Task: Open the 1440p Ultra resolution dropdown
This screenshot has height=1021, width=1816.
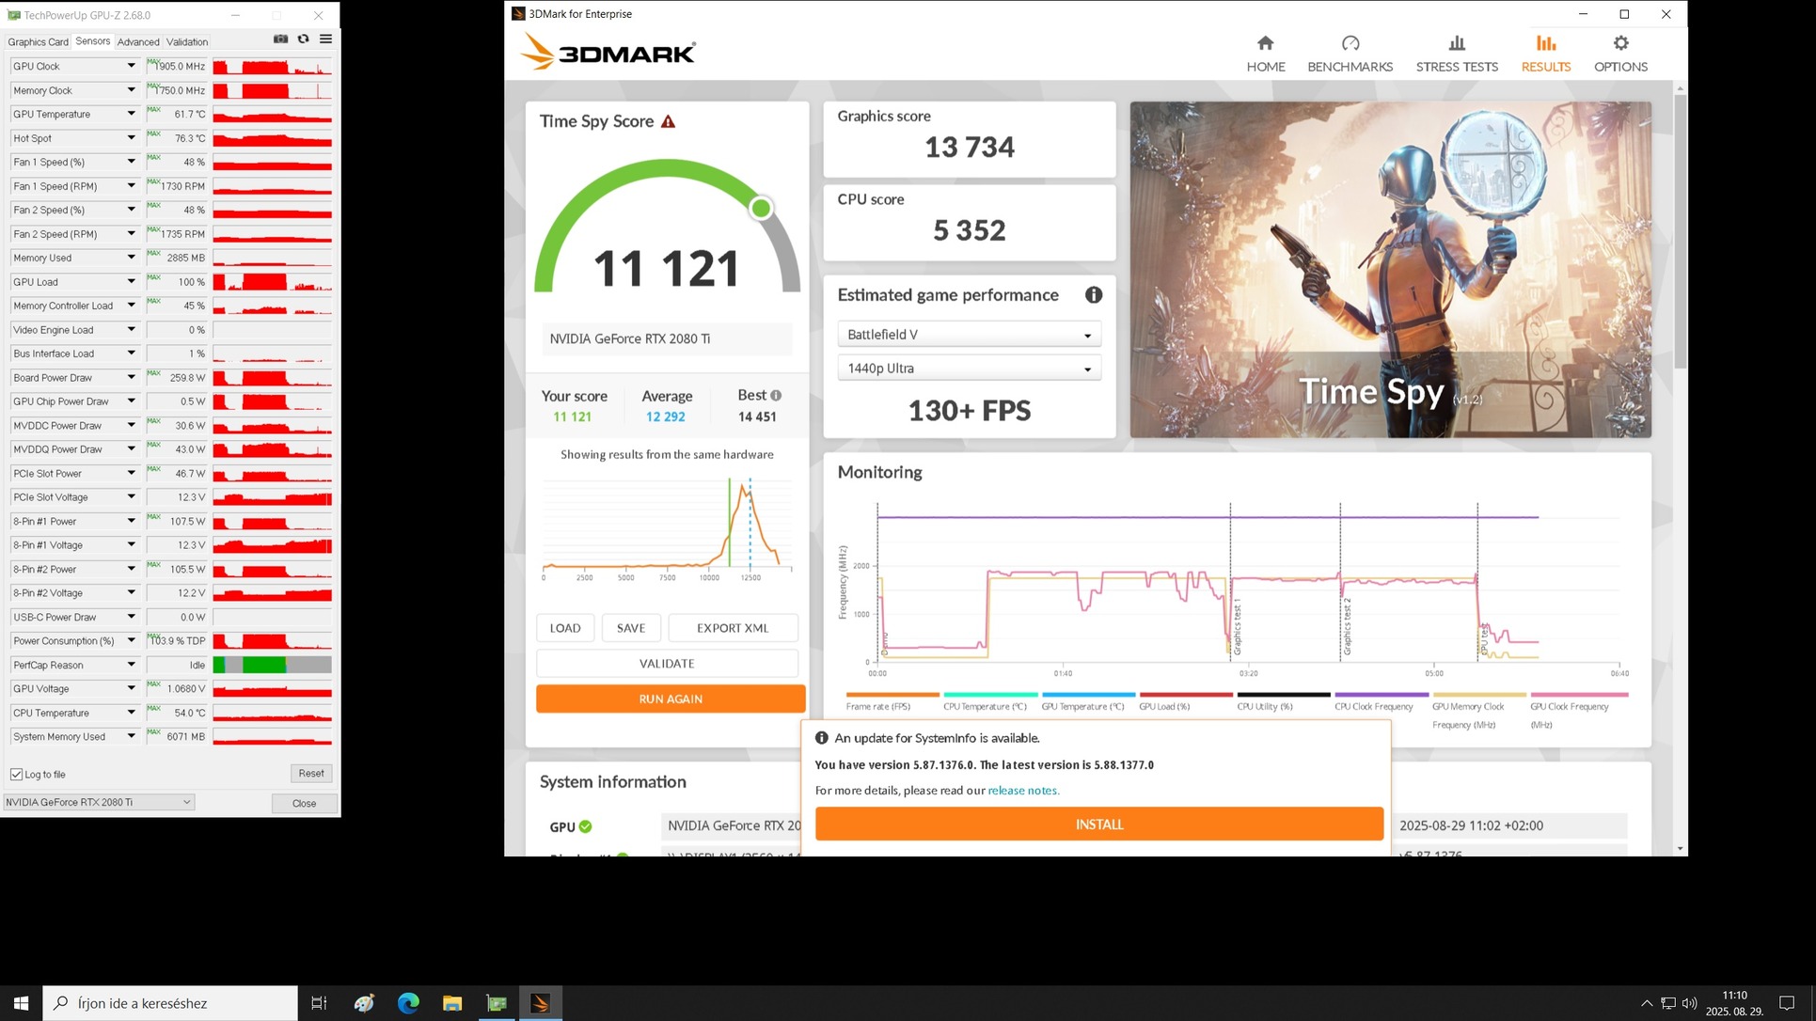Action: coord(969,369)
